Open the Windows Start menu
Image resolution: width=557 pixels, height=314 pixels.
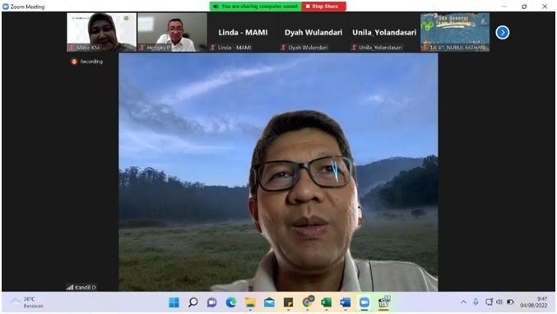(174, 302)
